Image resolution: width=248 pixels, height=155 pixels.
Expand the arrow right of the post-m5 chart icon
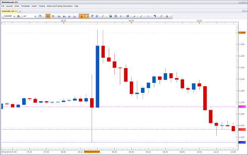[x=44, y=16]
